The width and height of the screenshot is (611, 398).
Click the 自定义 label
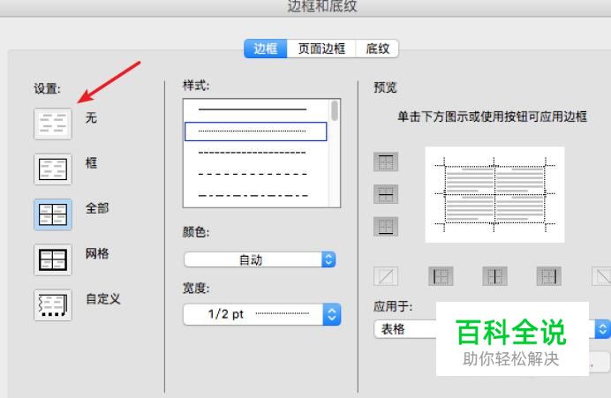tap(103, 298)
